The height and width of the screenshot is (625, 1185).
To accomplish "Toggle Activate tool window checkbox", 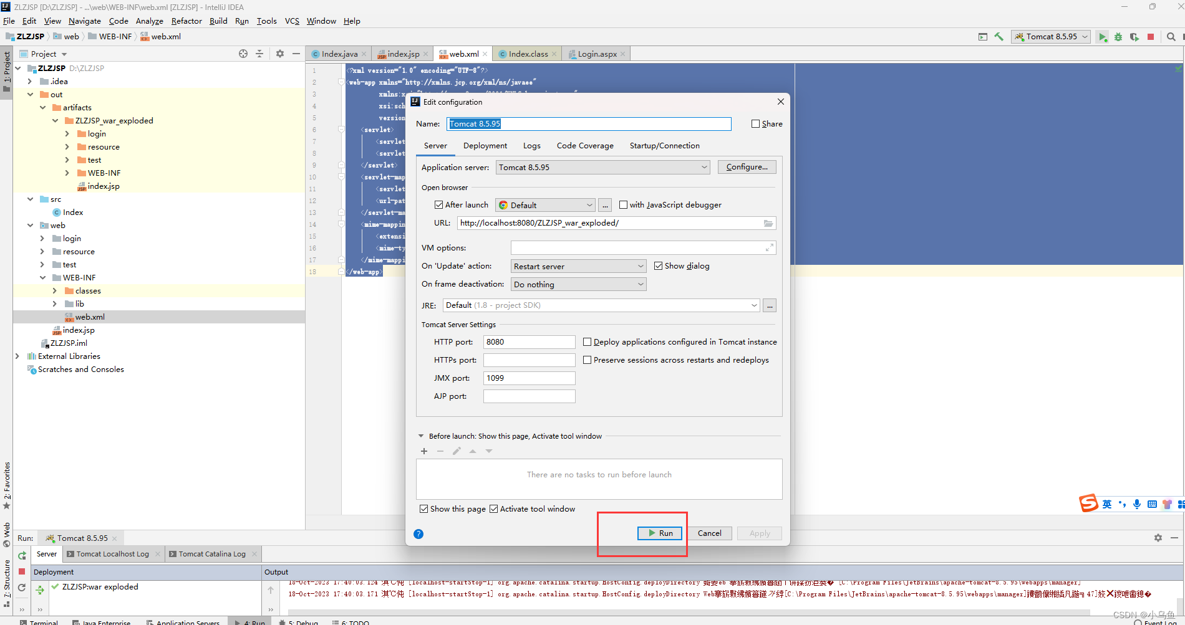I will (494, 509).
